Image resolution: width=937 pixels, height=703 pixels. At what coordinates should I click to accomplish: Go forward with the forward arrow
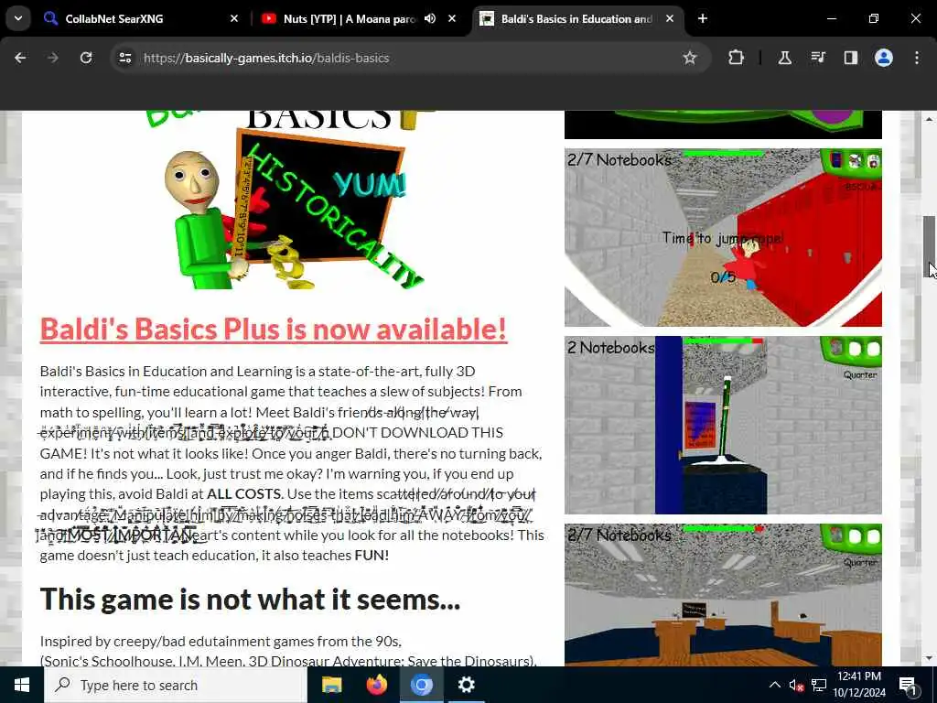tap(53, 58)
